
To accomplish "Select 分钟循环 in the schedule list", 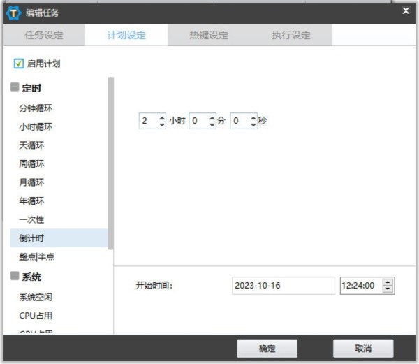I will [36, 108].
